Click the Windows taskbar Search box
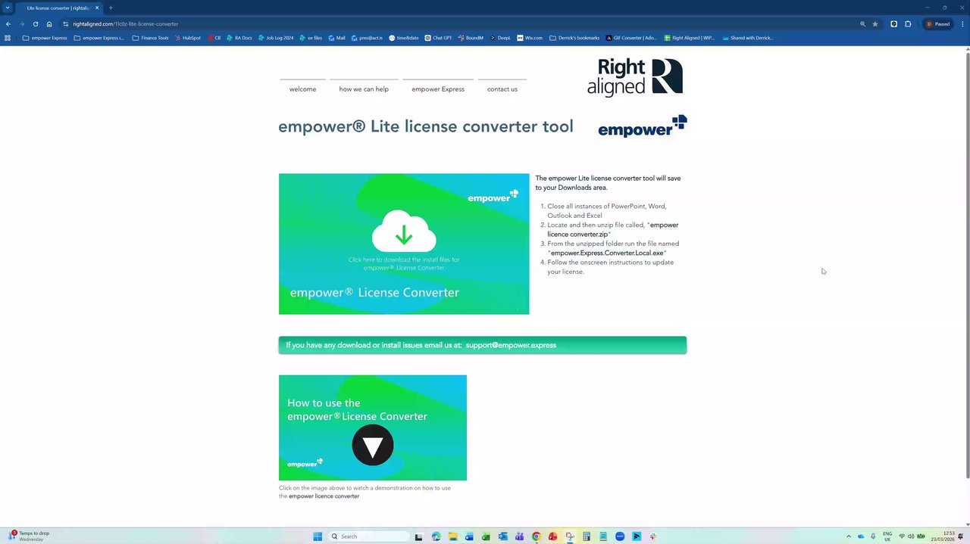Image resolution: width=970 pixels, height=544 pixels. pos(370,536)
